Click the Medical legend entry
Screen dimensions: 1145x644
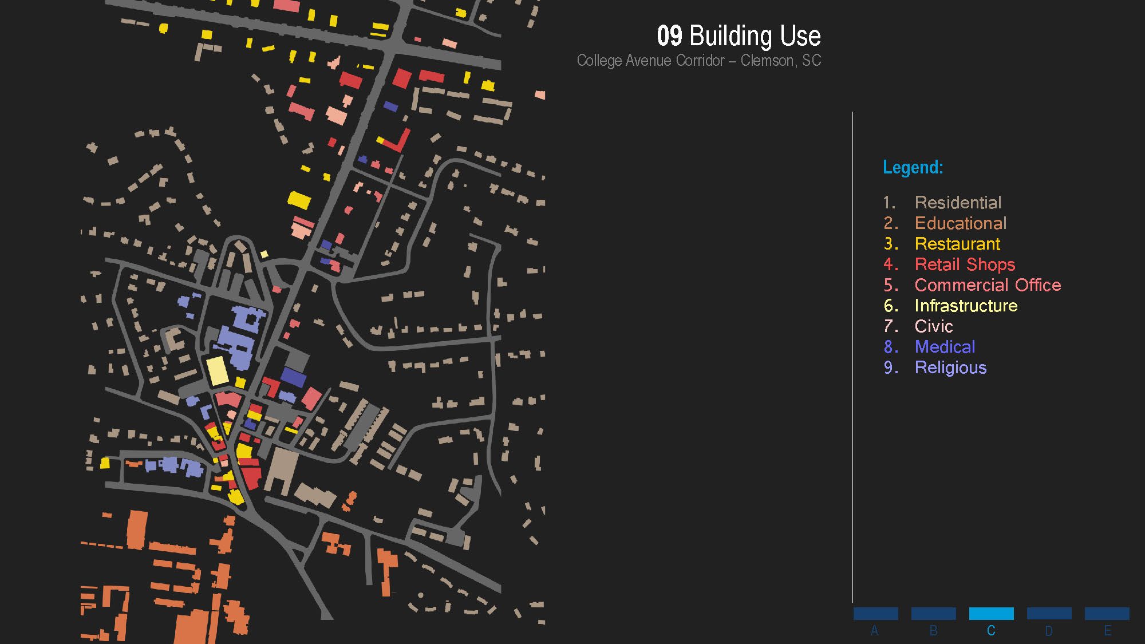click(x=929, y=347)
